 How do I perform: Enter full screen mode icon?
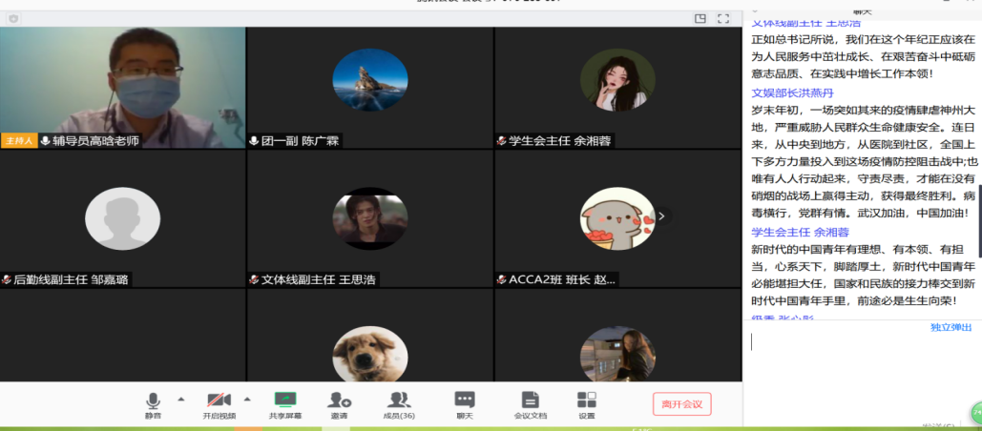[723, 19]
